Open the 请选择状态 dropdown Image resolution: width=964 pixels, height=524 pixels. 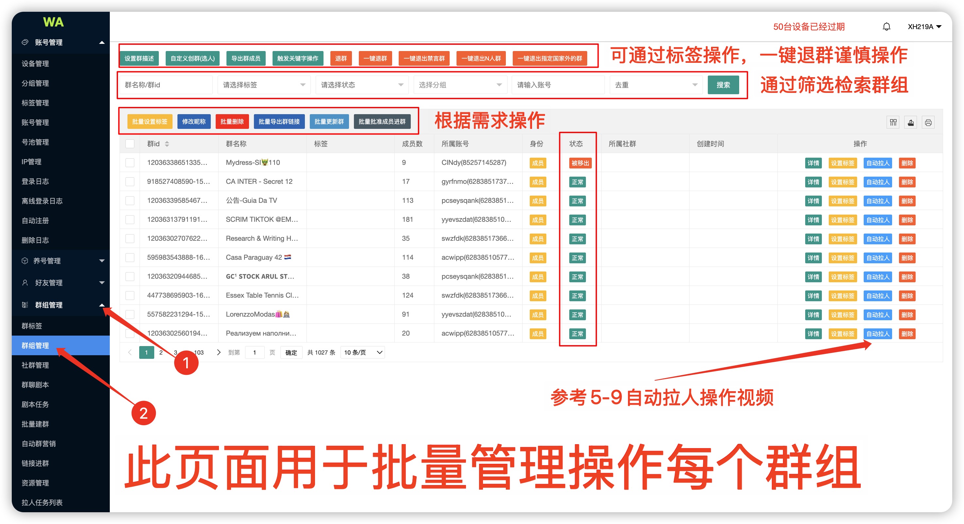[362, 85]
